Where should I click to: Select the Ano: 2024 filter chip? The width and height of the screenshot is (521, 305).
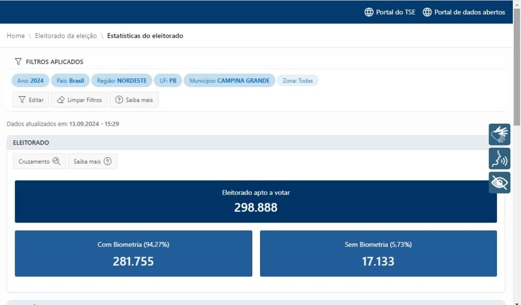30,80
